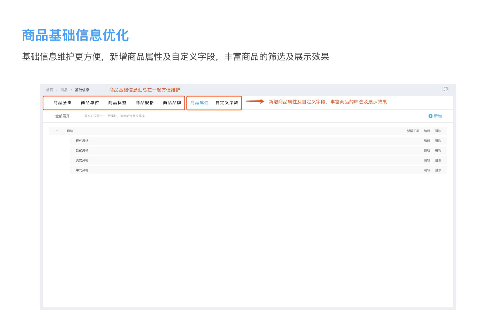Select the 中式风格 row
The width and height of the screenshot is (496, 310).
click(x=82, y=170)
